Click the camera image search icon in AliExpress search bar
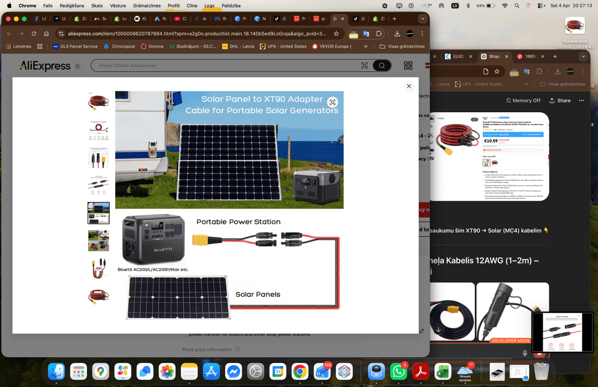 point(364,65)
